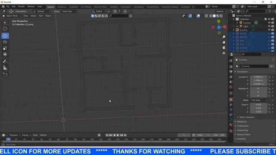
Task: Hide Collection via eye icon
Action: (x=269, y=19)
